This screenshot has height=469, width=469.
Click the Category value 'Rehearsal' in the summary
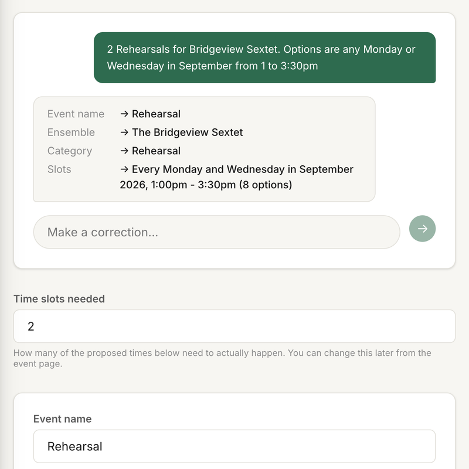click(x=156, y=151)
